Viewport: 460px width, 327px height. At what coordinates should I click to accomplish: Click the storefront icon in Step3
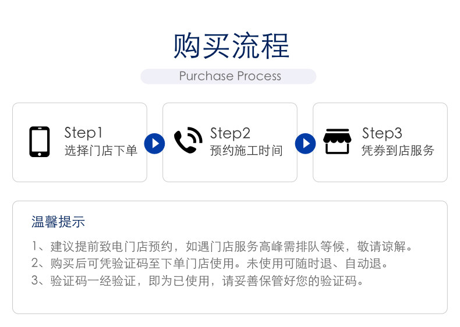[337, 141]
